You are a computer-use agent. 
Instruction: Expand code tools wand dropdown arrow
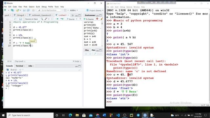49,19
